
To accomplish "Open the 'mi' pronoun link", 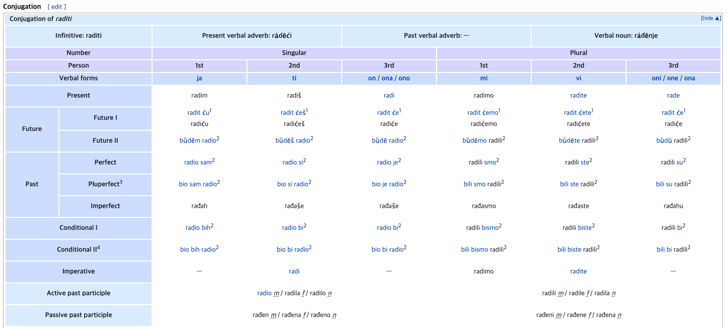I will pos(484,79).
